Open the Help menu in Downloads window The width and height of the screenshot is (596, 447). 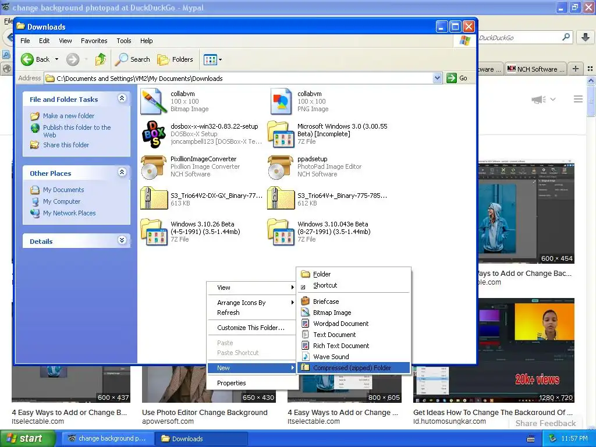[x=146, y=41]
